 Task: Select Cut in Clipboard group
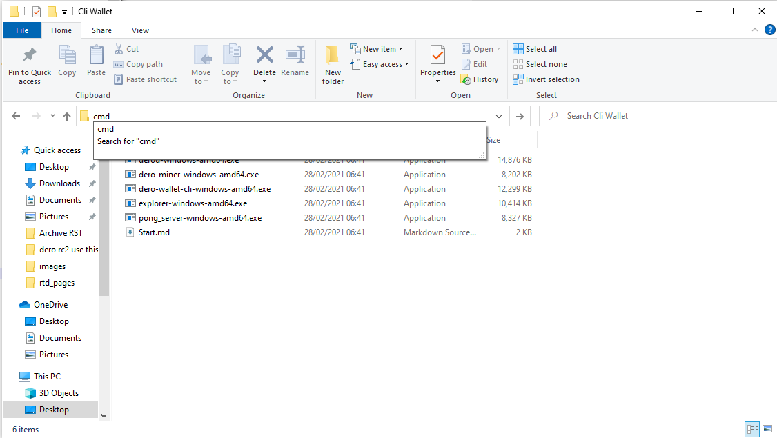127,49
